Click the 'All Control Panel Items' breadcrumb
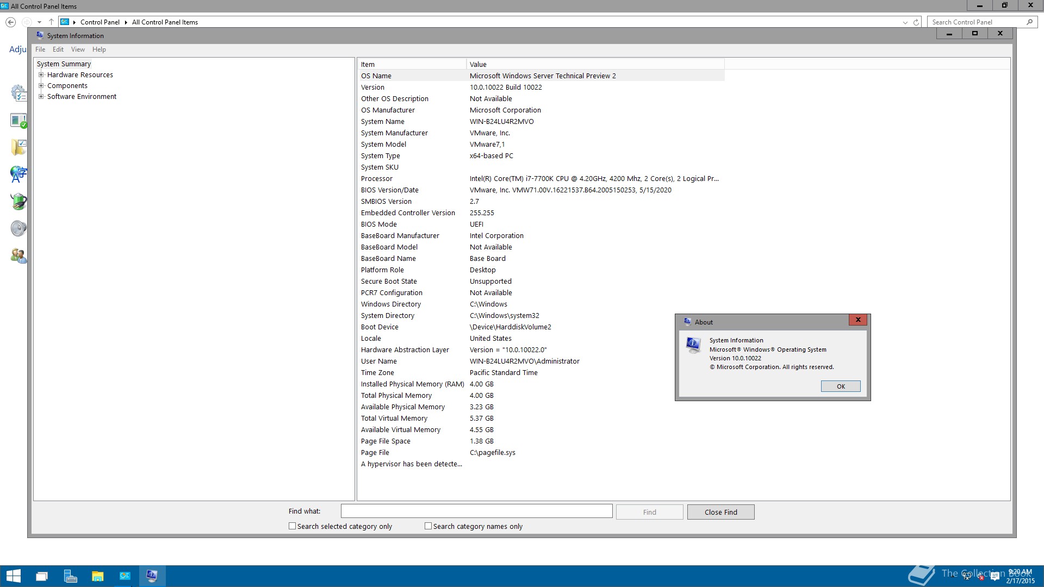This screenshot has width=1044, height=587. 165,22
